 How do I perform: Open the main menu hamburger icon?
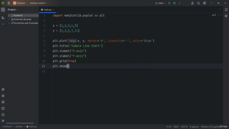click(9, 3)
